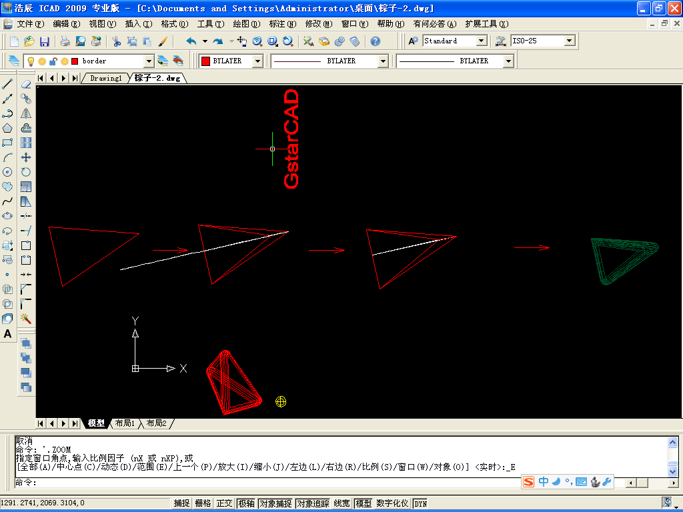Toggle 数字化仪 tablet mode in status bar
Screen dimensions: 683x512
392,503
